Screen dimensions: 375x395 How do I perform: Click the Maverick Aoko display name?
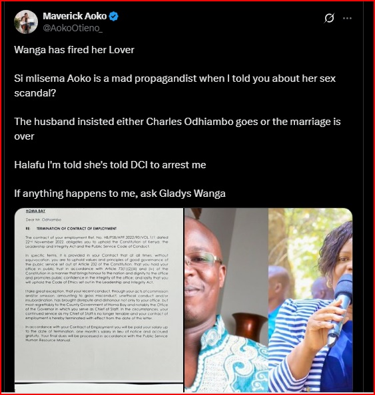(75, 16)
